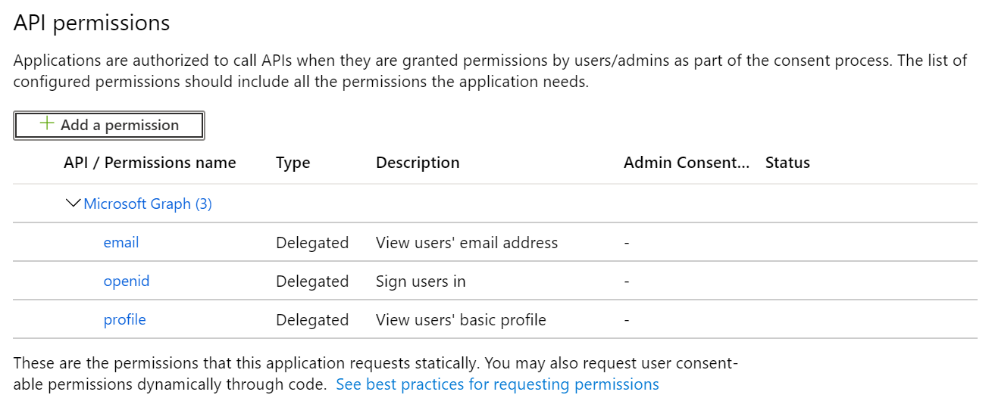Click the Sign users in description

[421, 281]
